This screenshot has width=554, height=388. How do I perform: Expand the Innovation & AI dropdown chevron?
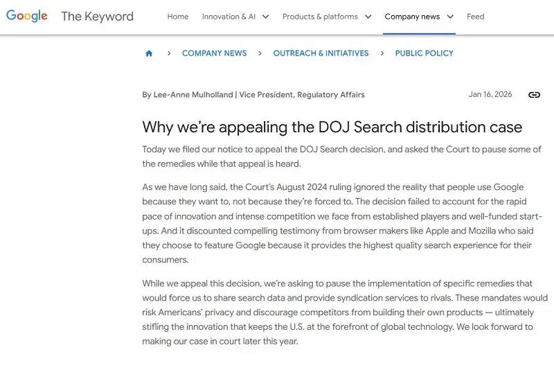[x=265, y=17]
